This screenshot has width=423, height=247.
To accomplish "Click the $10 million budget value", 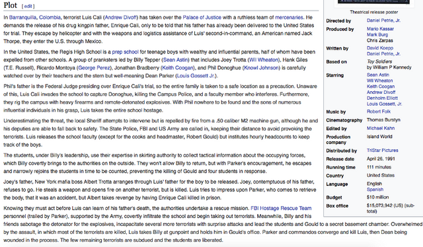I will click(377, 197).
